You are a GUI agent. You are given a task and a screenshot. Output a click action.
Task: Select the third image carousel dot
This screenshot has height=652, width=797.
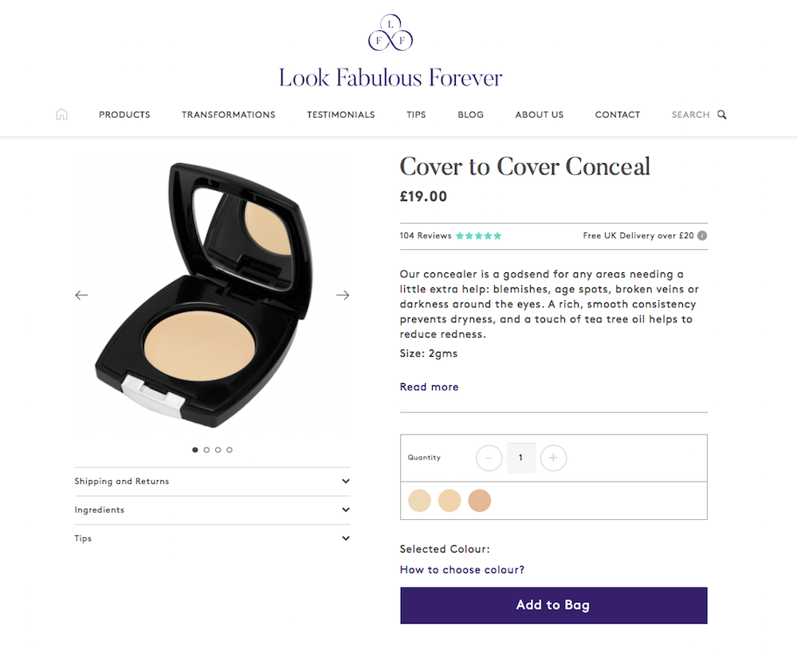coord(218,450)
